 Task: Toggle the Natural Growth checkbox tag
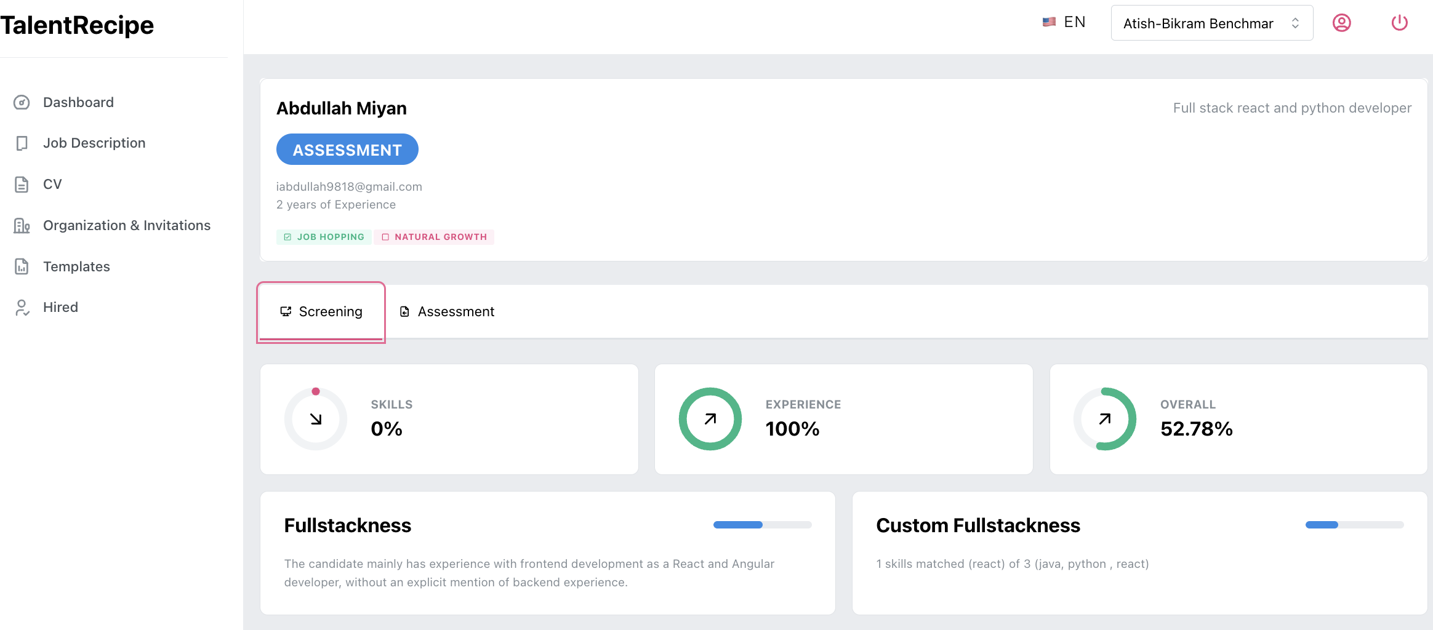click(434, 237)
